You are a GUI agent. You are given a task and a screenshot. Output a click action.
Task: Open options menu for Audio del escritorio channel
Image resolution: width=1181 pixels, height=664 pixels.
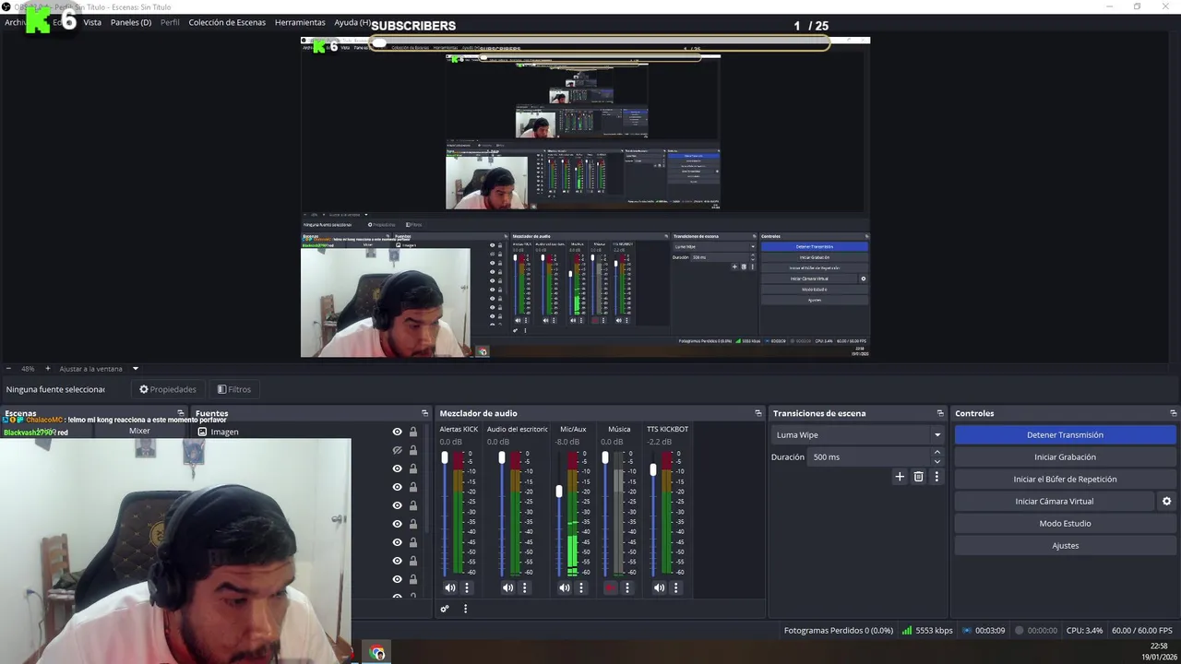pyautogui.click(x=525, y=587)
